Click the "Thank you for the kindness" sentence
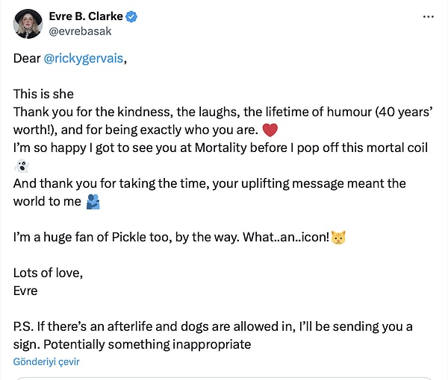 click(x=223, y=121)
